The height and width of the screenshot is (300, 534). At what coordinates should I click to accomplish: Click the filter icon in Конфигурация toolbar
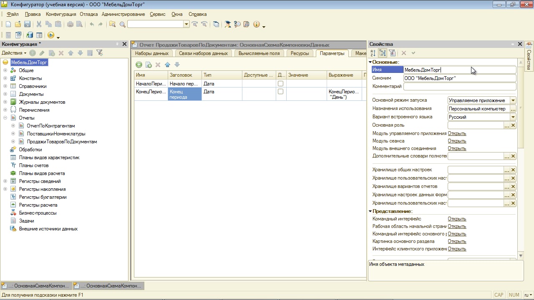point(99,53)
